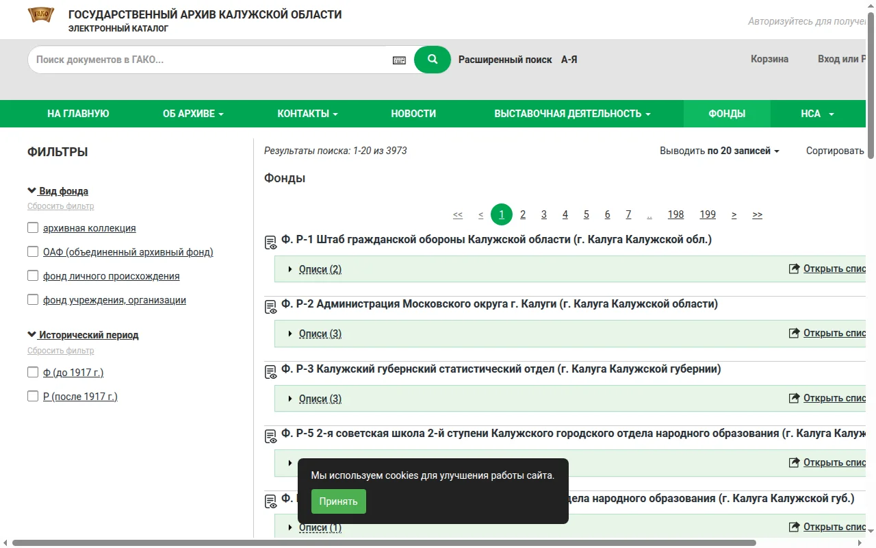
Task: Expand 'Описи (2)' under Ф. Р-1
Action: pyautogui.click(x=320, y=269)
